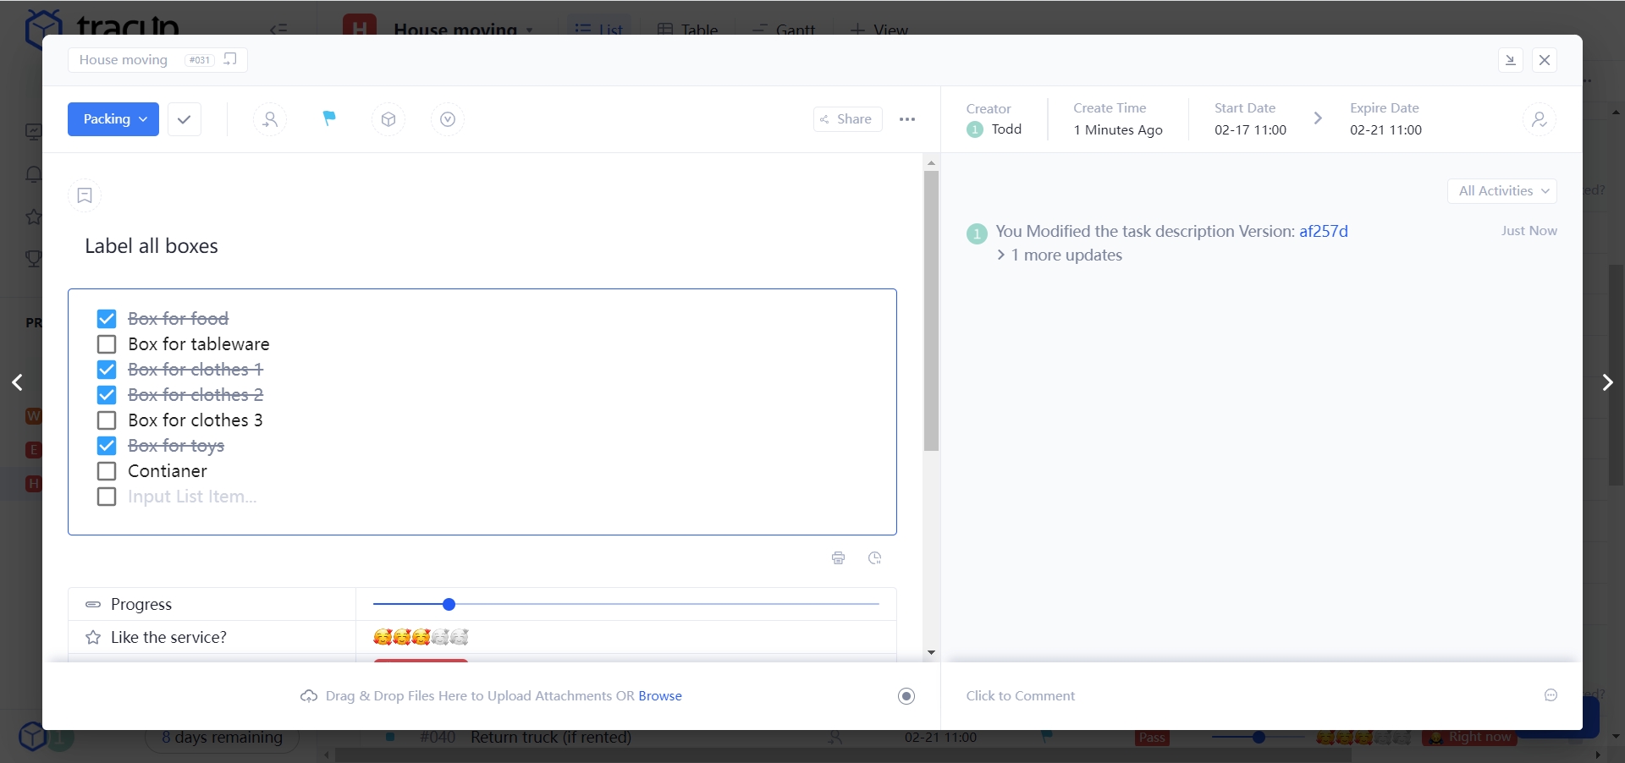Click the Browse link to upload files
Viewport: 1625px width, 763px height.
(x=660, y=696)
